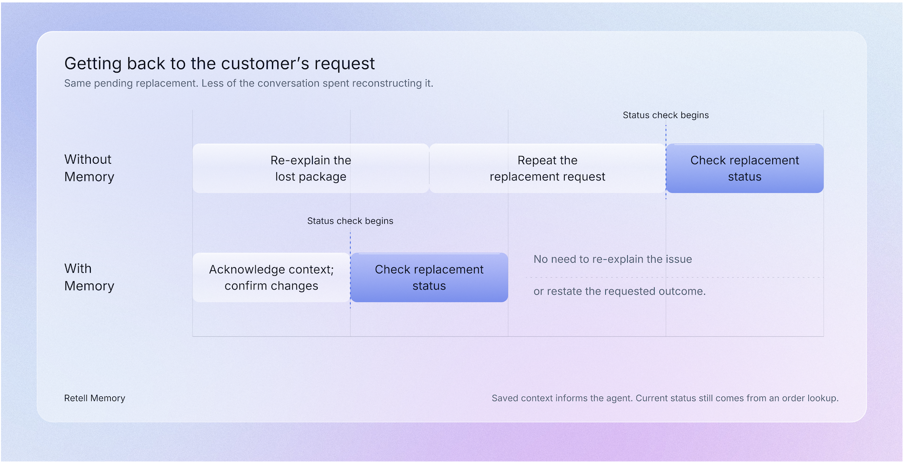Click the 'Re-explain the lost package' block
904x464 pixels.
coord(311,168)
